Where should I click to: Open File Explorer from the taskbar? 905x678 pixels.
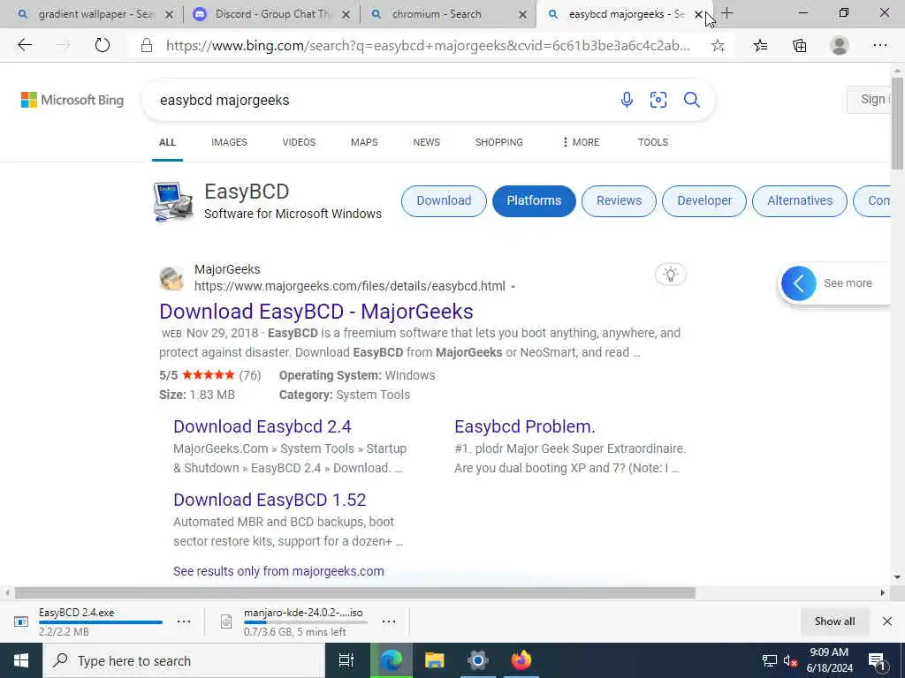(434, 660)
